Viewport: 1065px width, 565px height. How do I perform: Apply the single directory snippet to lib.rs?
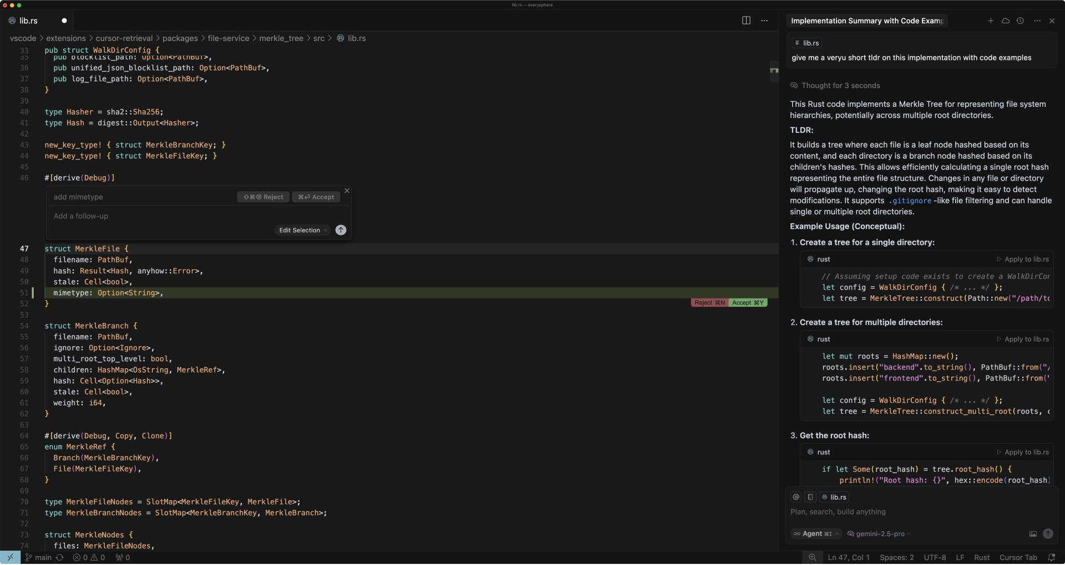click(x=1023, y=259)
